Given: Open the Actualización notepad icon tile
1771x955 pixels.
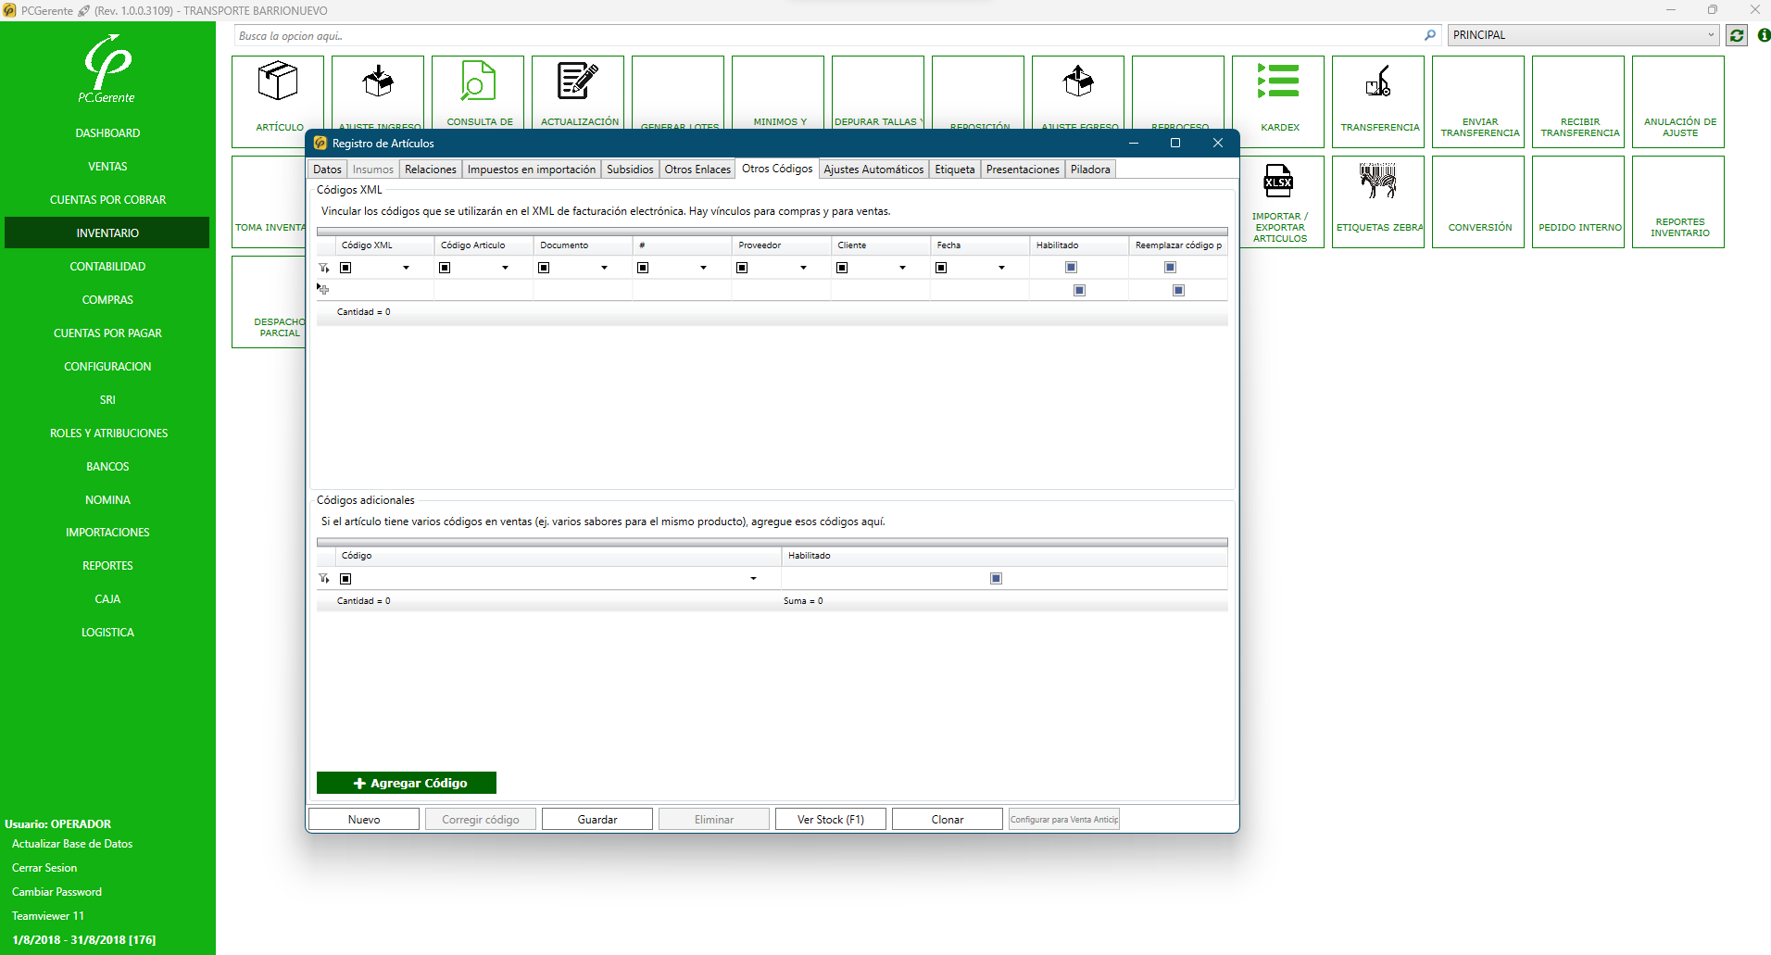Looking at the screenshot, I should tap(578, 82).
